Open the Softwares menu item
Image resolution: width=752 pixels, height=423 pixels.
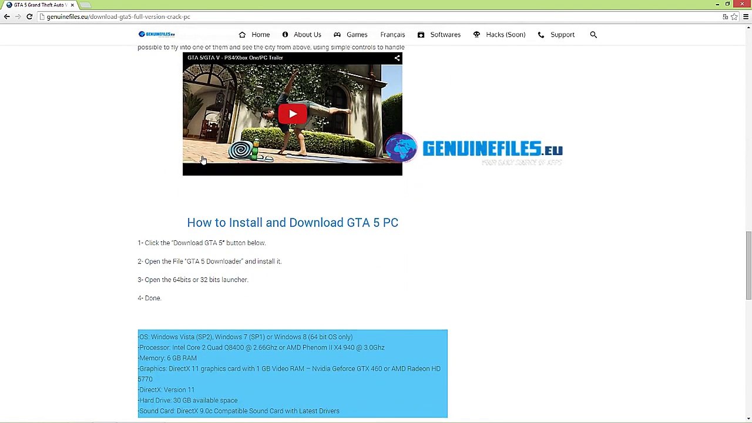[445, 35]
